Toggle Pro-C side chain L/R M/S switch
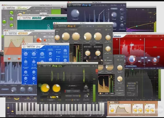Image resolution: width=164 pixels, height=118 pixels. pos(98,47)
